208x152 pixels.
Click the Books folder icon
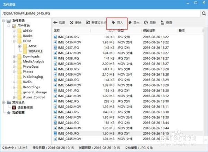click(x=19, y=36)
